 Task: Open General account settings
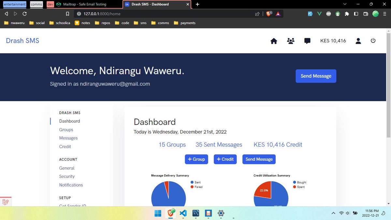[67, 168]
